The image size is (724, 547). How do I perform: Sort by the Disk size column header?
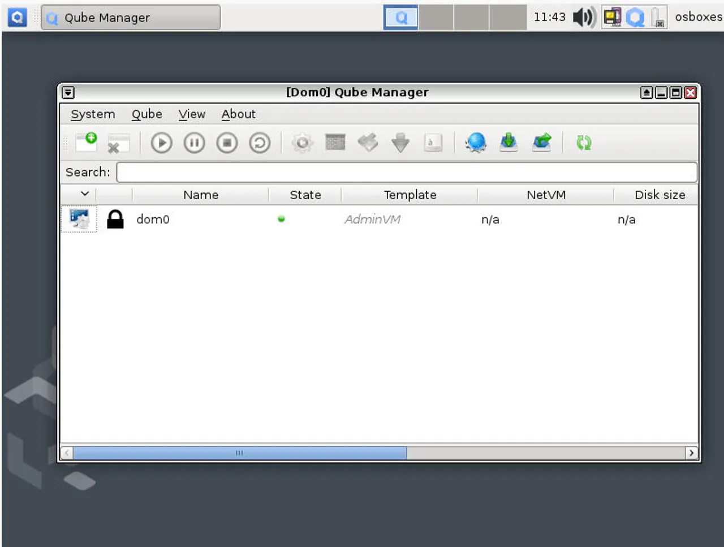[x=660, y=195]
